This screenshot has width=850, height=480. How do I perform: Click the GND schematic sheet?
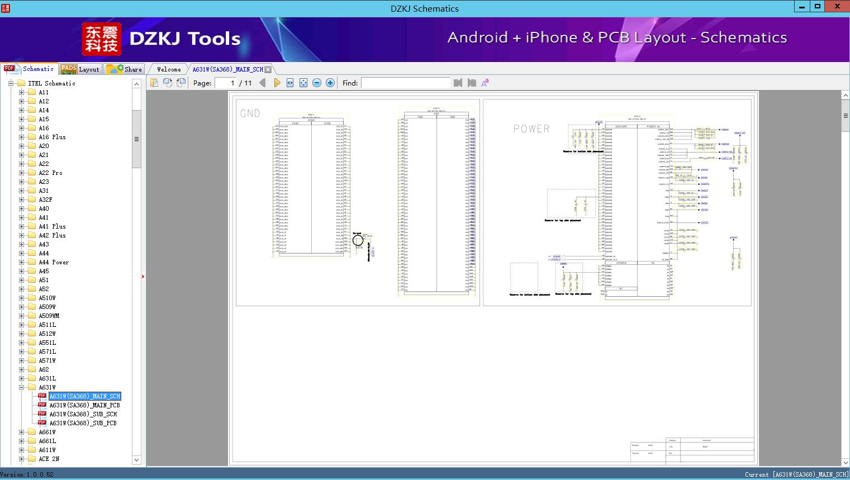(x=358, y=202)
